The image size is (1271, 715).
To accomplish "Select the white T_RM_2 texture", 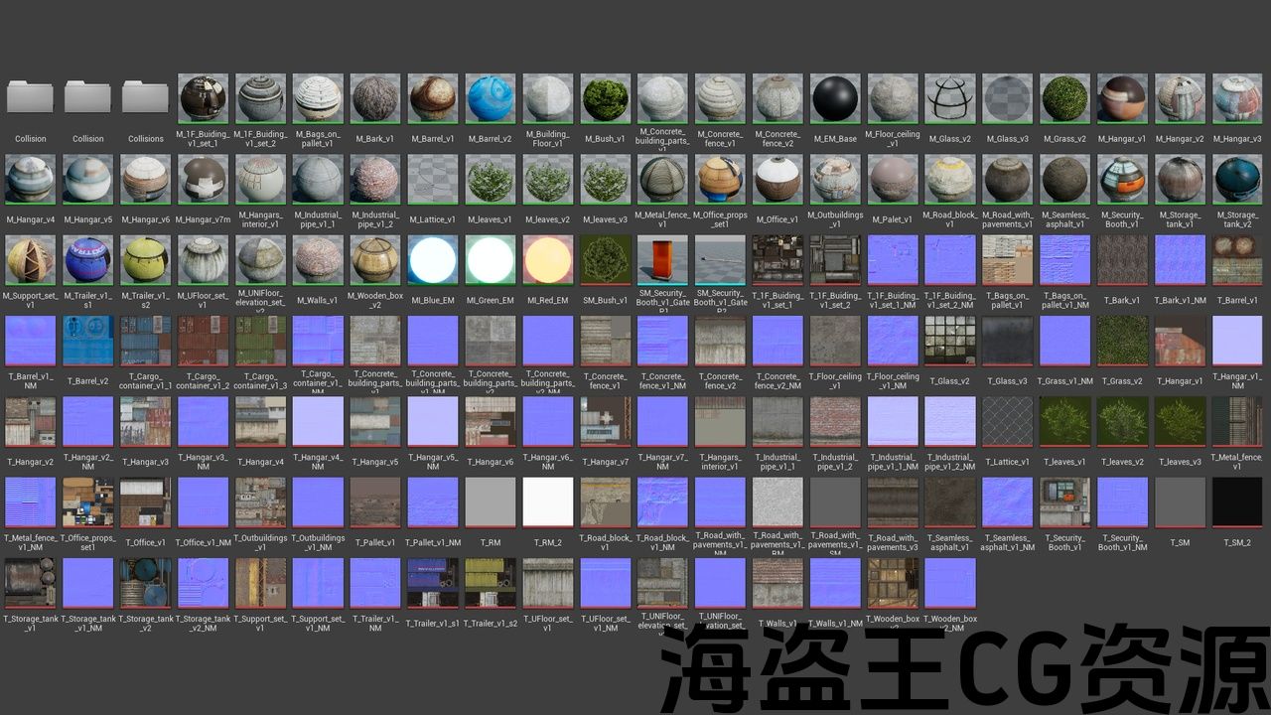I will point(548,502).
